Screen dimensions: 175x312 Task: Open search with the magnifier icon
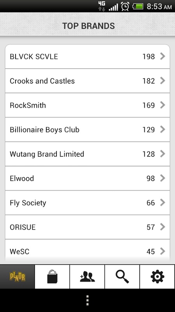click(122, 277)
